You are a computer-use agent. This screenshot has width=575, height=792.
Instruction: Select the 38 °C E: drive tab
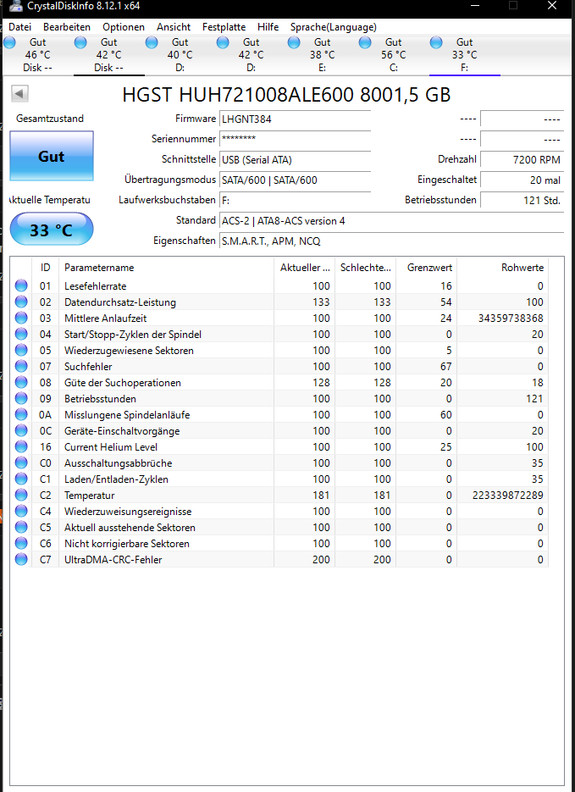(322, 54)
